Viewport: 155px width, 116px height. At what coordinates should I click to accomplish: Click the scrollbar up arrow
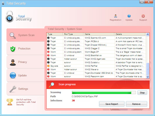[148, 34]
